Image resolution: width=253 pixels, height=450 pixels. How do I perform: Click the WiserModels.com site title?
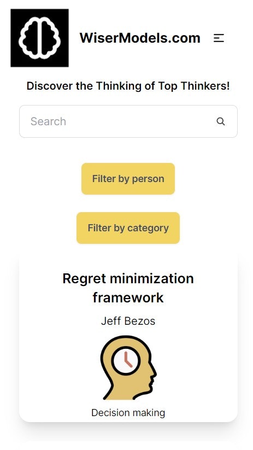[140, 38]
